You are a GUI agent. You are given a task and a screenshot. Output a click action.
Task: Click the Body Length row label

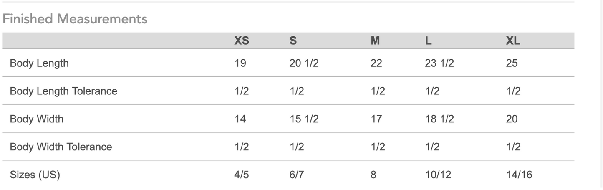click(39, 63)
